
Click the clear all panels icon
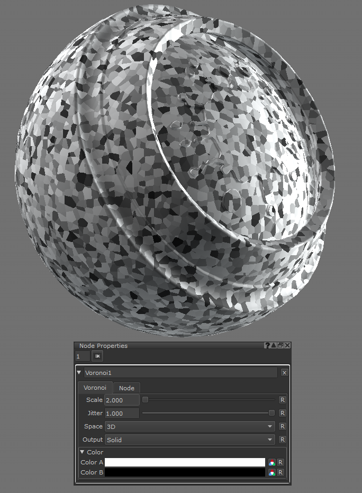(x=97, y=356)
